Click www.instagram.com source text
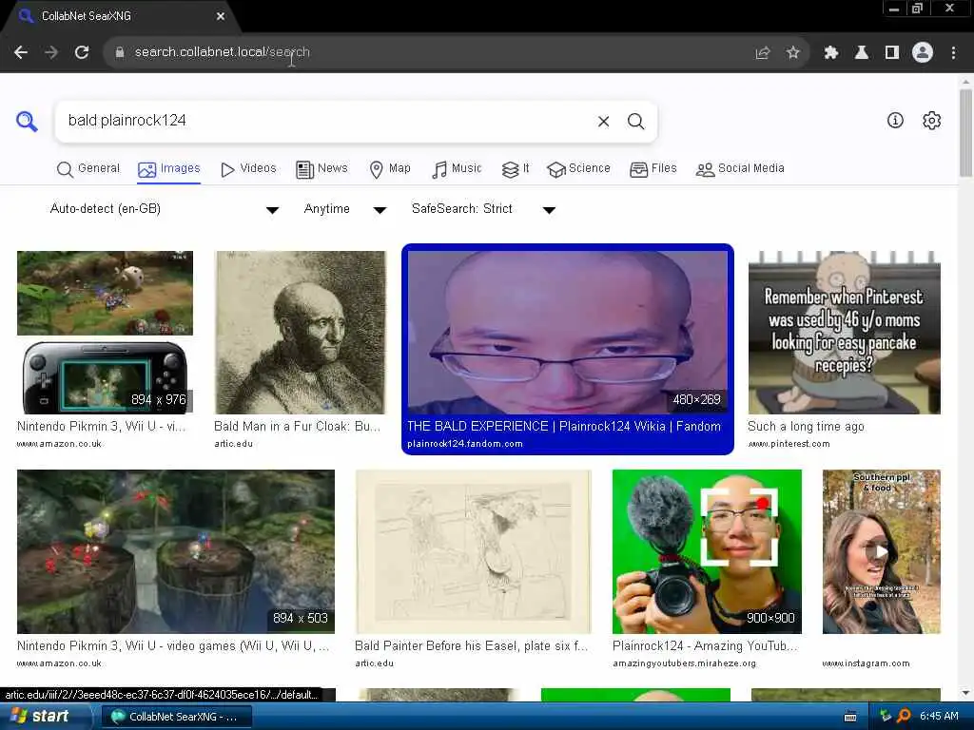The height and width of the screenshot is (730, 974). pos(866,663)
